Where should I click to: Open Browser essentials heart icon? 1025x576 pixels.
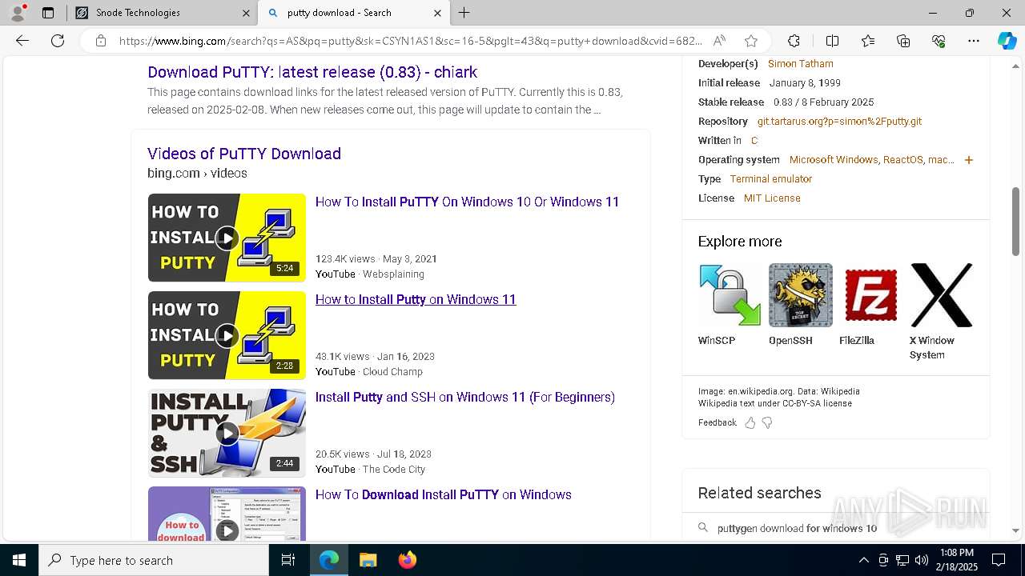pyautogui.click(x=939, y=41)
